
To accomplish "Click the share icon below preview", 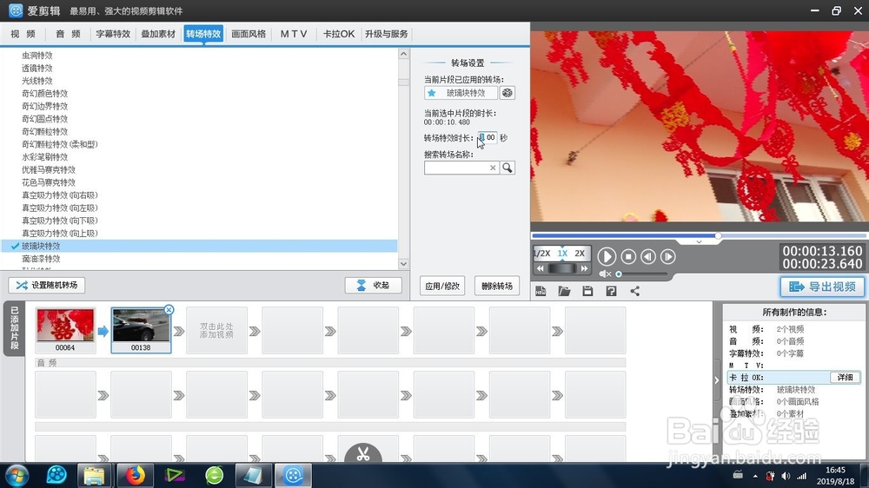I will point(635,292).
